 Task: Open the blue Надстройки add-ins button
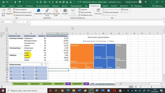[x=38, y=12]
